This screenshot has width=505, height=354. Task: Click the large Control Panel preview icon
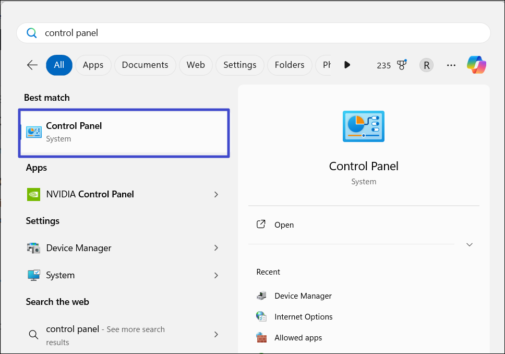click(364, 126)
